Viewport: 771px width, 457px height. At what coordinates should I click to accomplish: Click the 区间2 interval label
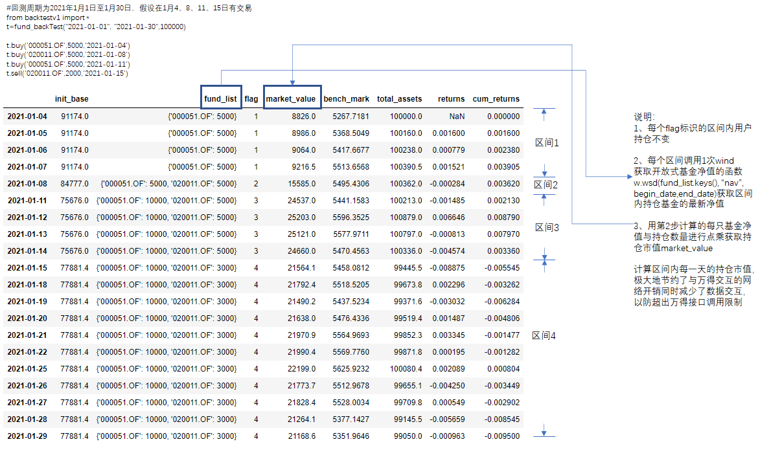coord(546,185)
